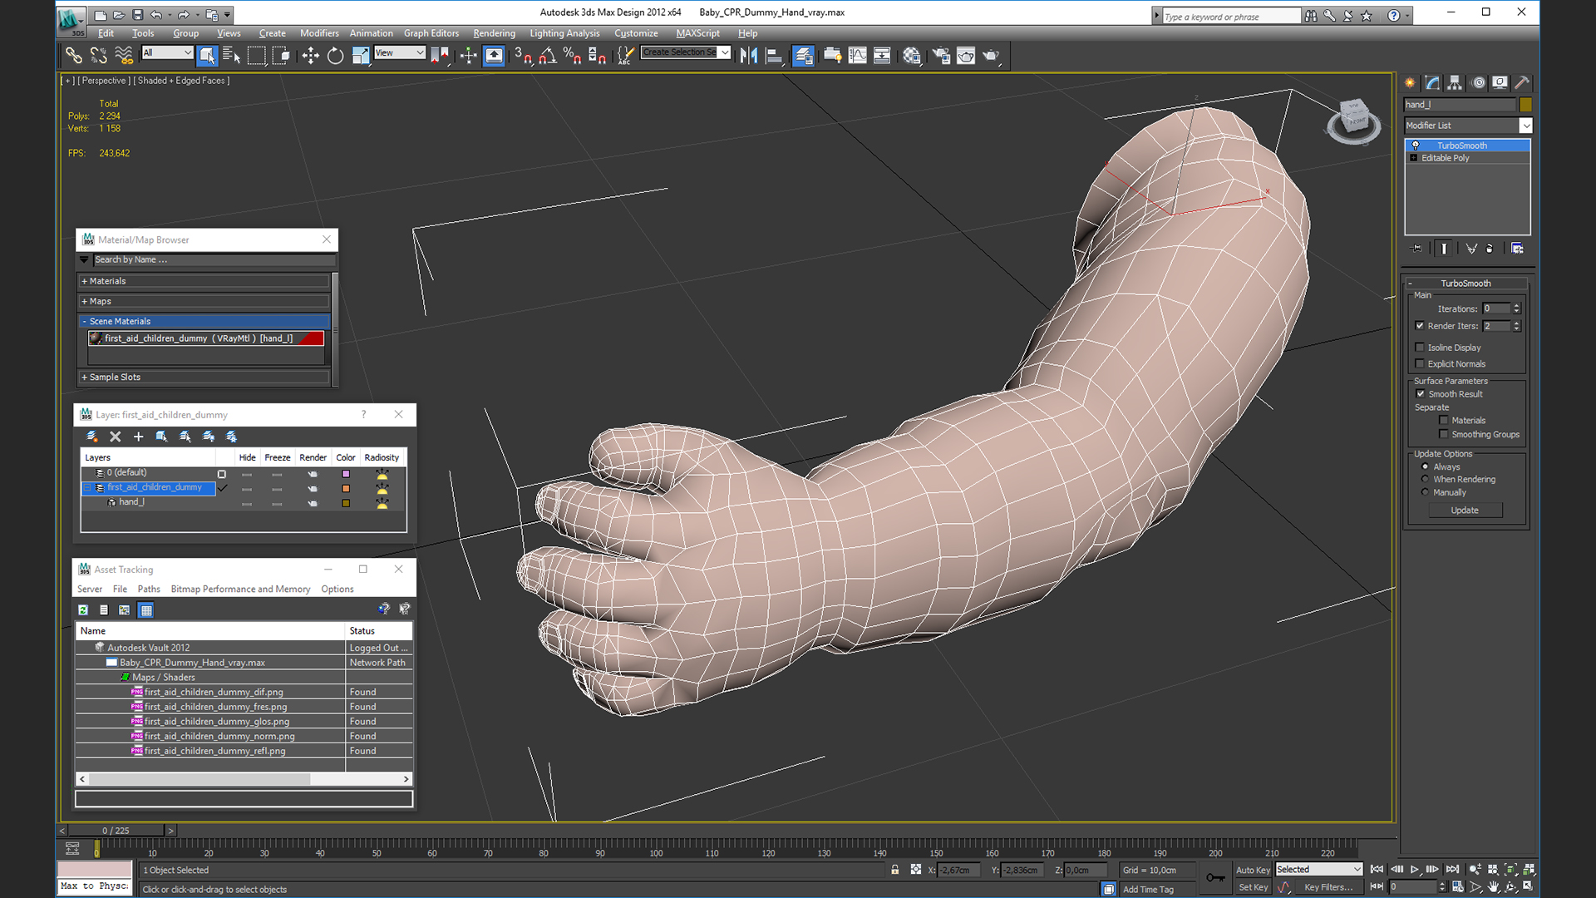Open the Modifier List dropdown
The height and width of the screenshot is (898, 1596).
[1525, 126]
